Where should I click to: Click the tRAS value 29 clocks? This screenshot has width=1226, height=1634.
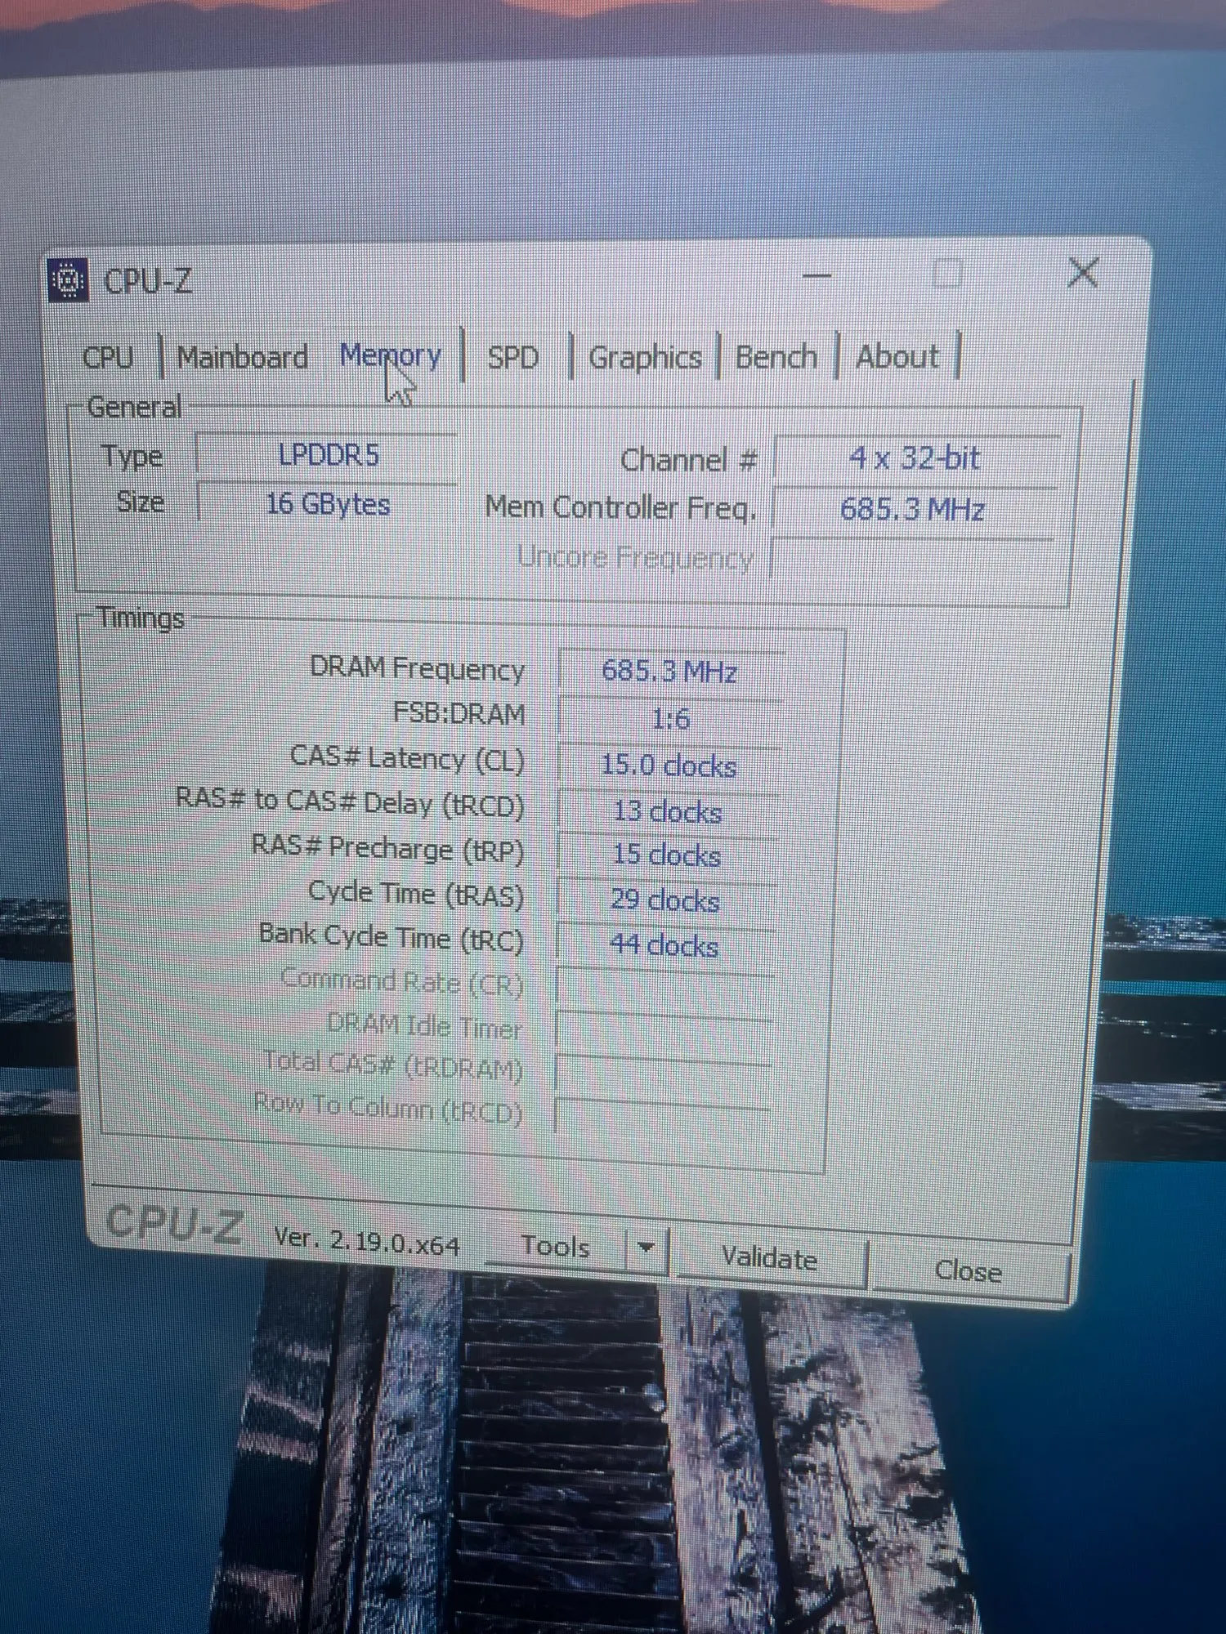(665, 900)
